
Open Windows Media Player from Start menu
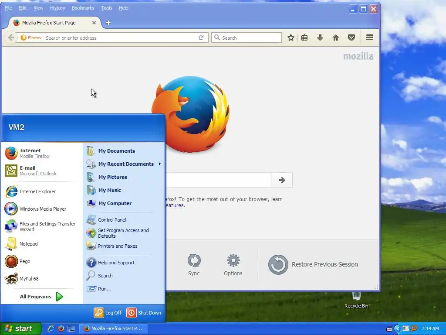(42, 209)
